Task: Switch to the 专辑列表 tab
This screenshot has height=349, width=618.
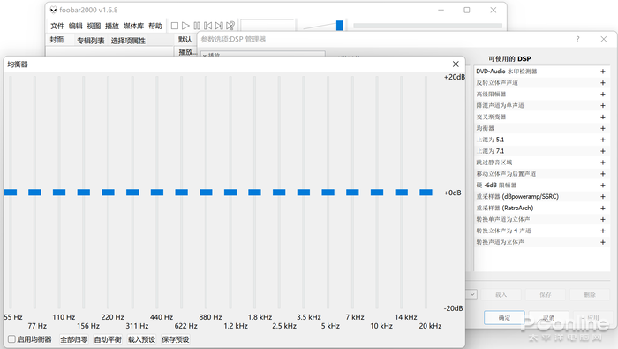Action: pos(91,41)
